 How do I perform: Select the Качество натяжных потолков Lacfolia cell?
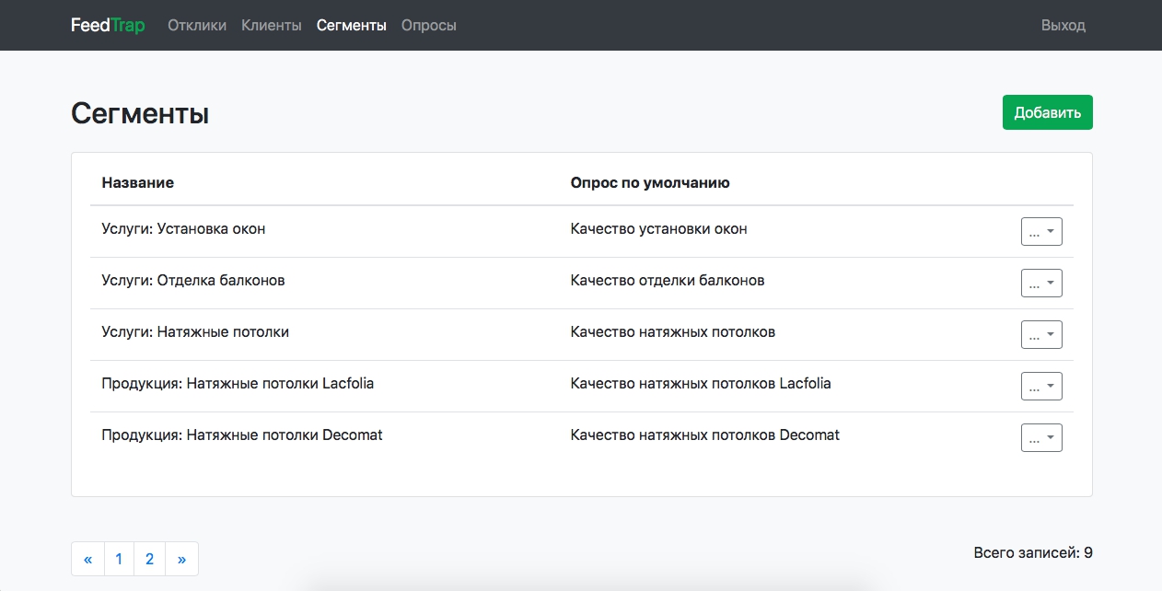[x=700, y=383]
